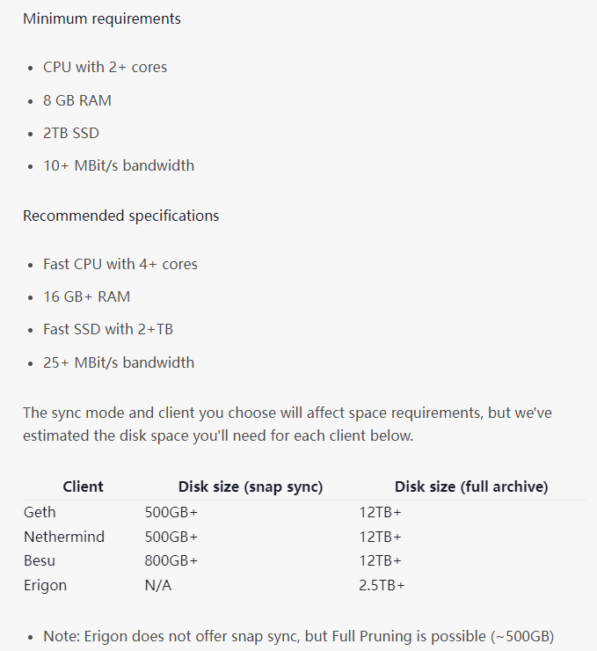Viewport: 597px width, 651px height.
Task: Click the Erigon Full Pruning note
Action: [299, 636]
